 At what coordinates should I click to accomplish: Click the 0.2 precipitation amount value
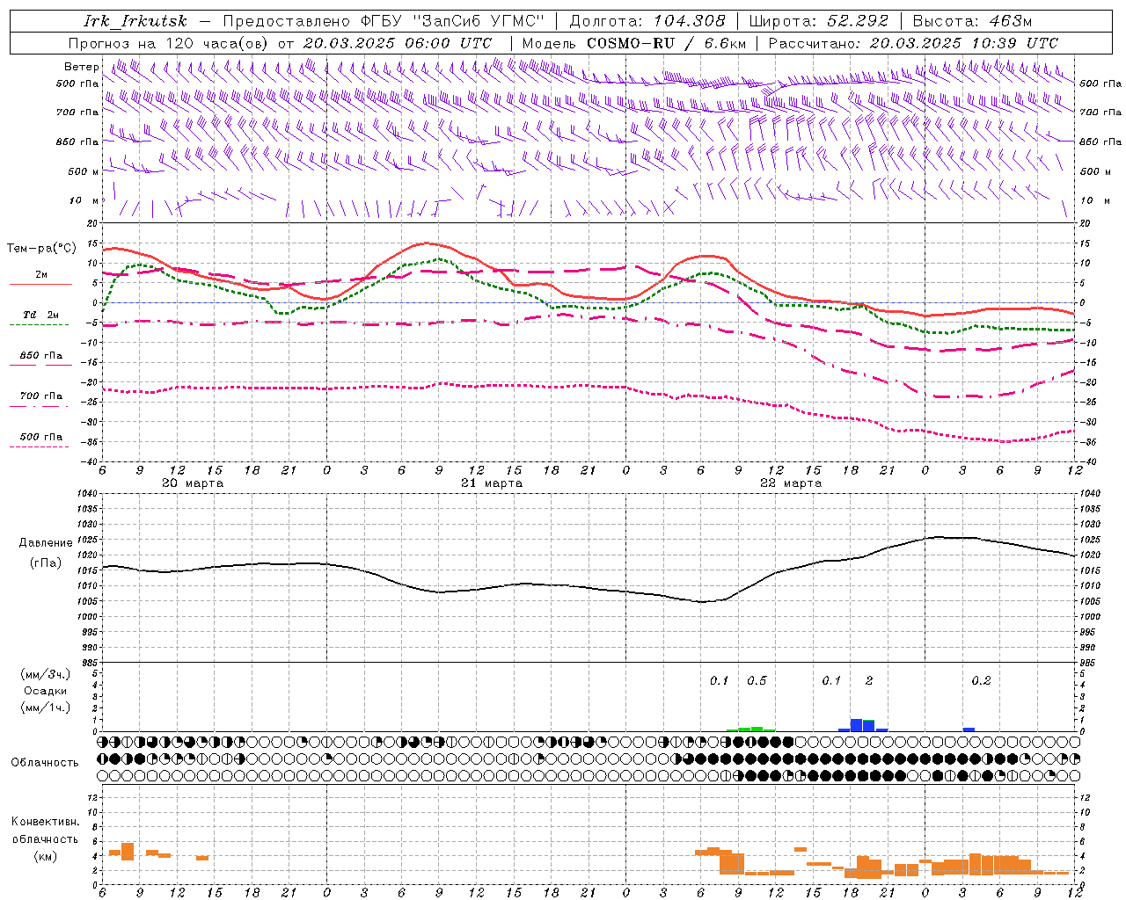tap(981, 681)
